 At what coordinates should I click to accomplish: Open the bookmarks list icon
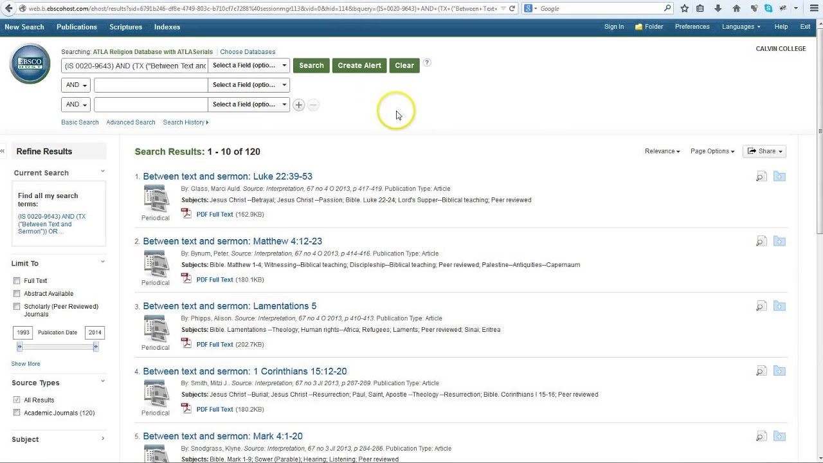(x=700, y=8)
